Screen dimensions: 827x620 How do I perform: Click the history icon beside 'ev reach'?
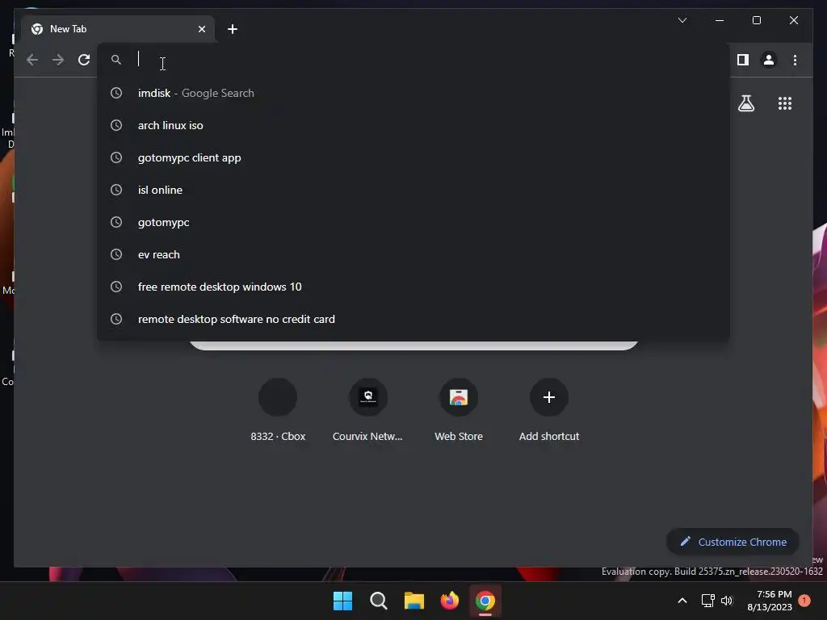116,254
